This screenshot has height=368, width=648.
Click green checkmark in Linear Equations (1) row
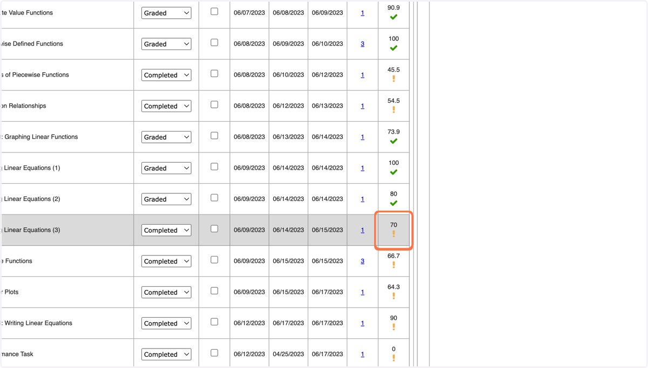point(394,172)
